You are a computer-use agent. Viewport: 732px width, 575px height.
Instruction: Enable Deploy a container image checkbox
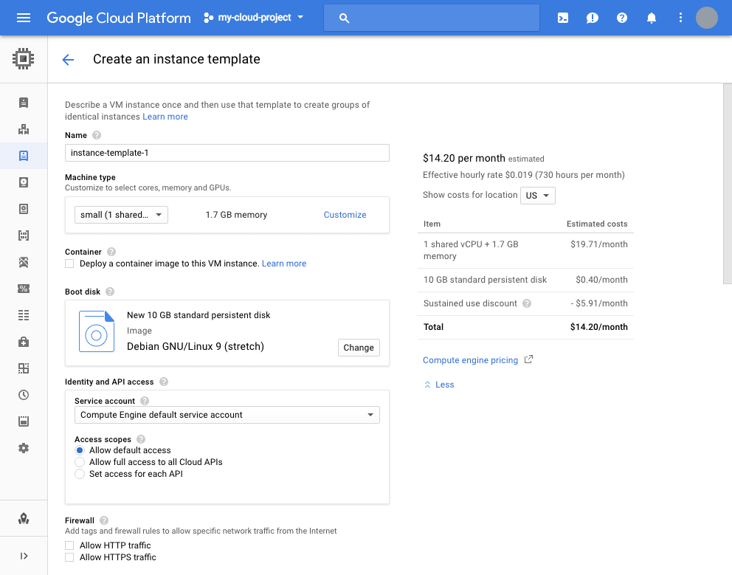click(x=69, y=264)
